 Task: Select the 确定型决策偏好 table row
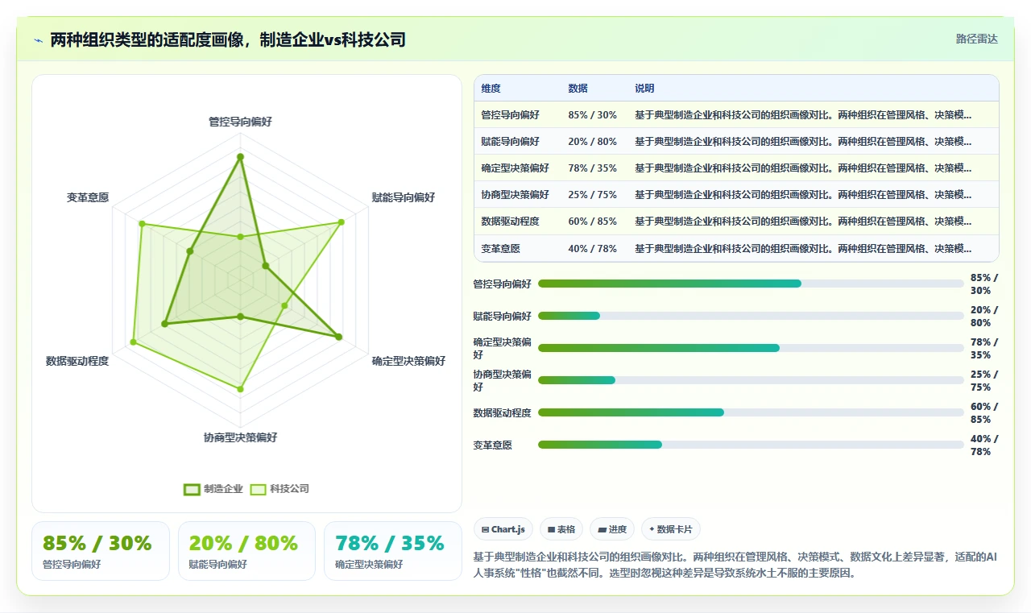pos(736,168)
